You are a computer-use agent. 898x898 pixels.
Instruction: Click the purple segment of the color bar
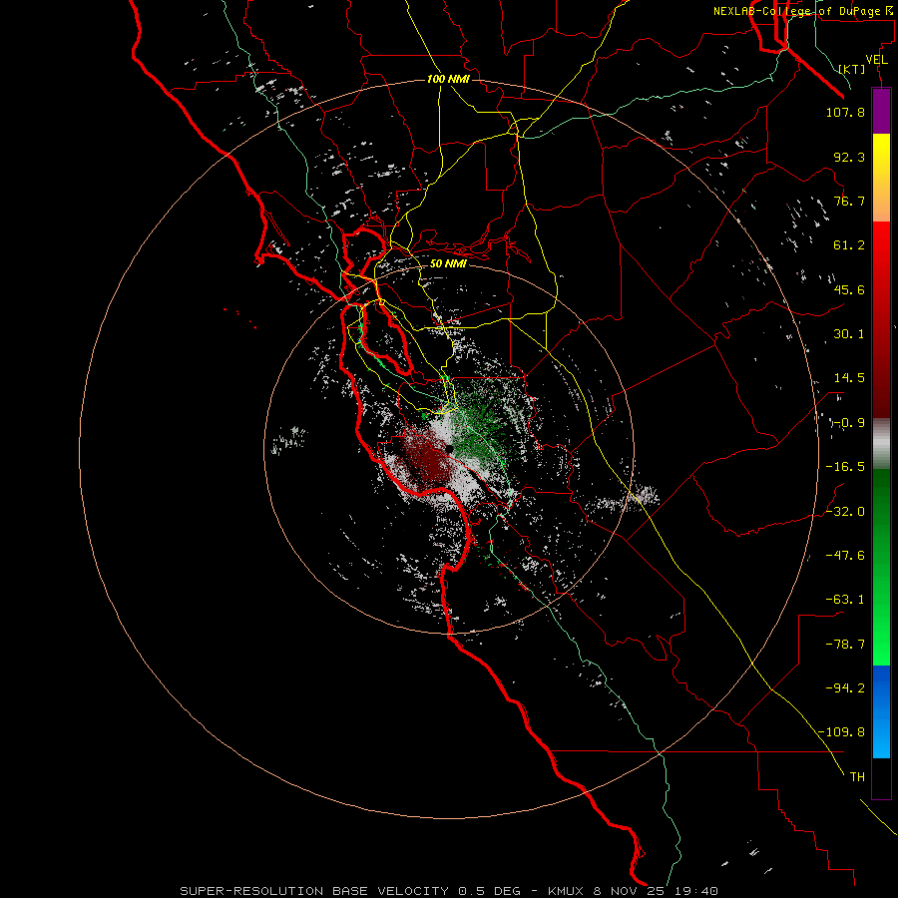(x=881, y=111)
